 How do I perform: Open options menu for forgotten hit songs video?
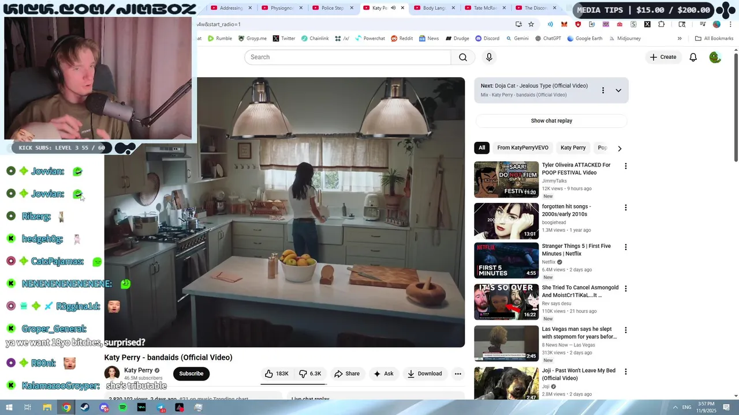point(625,207)
